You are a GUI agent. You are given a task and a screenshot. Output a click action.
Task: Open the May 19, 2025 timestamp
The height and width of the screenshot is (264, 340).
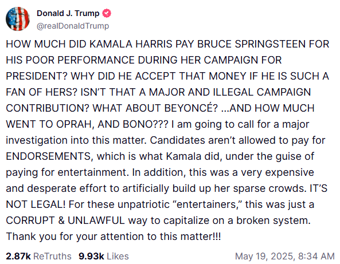point(285,256)
